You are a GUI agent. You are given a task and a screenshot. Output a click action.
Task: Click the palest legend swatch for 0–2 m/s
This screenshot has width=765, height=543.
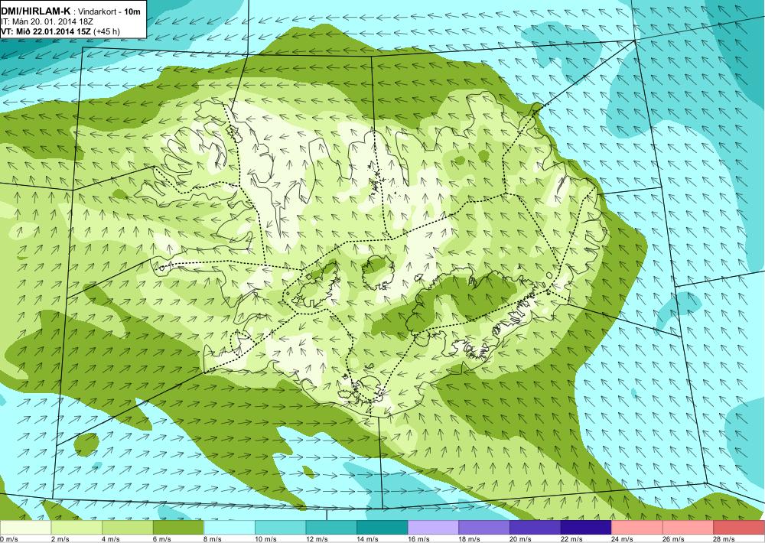click(x=25, y=528)
